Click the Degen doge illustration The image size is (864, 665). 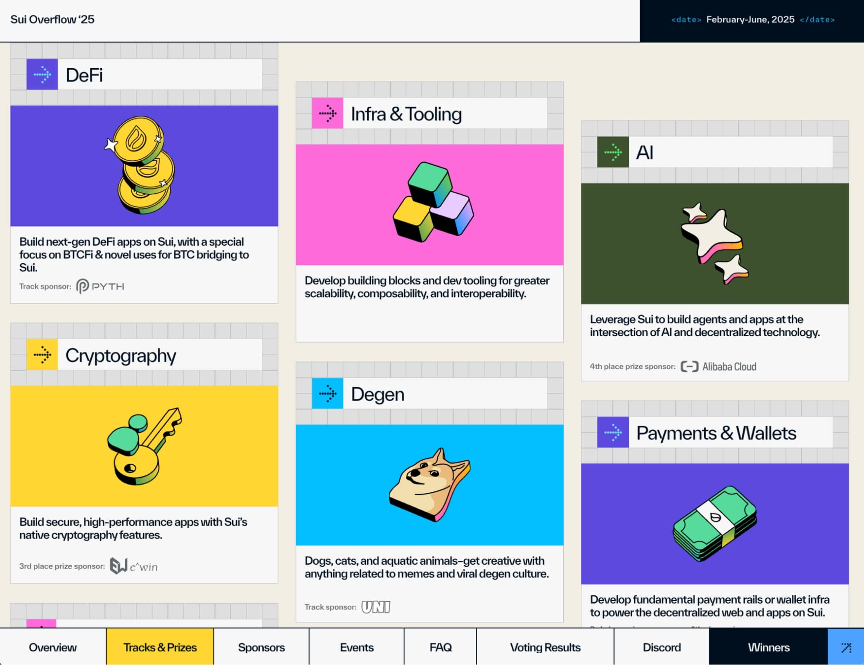pyautogui.click(x=429, y=485)
